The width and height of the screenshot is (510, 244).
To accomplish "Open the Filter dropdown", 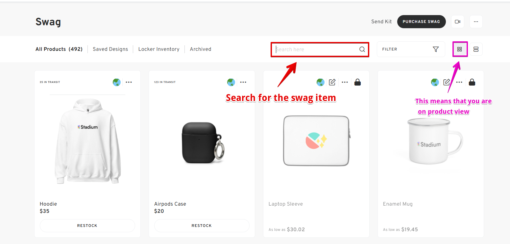I will click(411, 49).
